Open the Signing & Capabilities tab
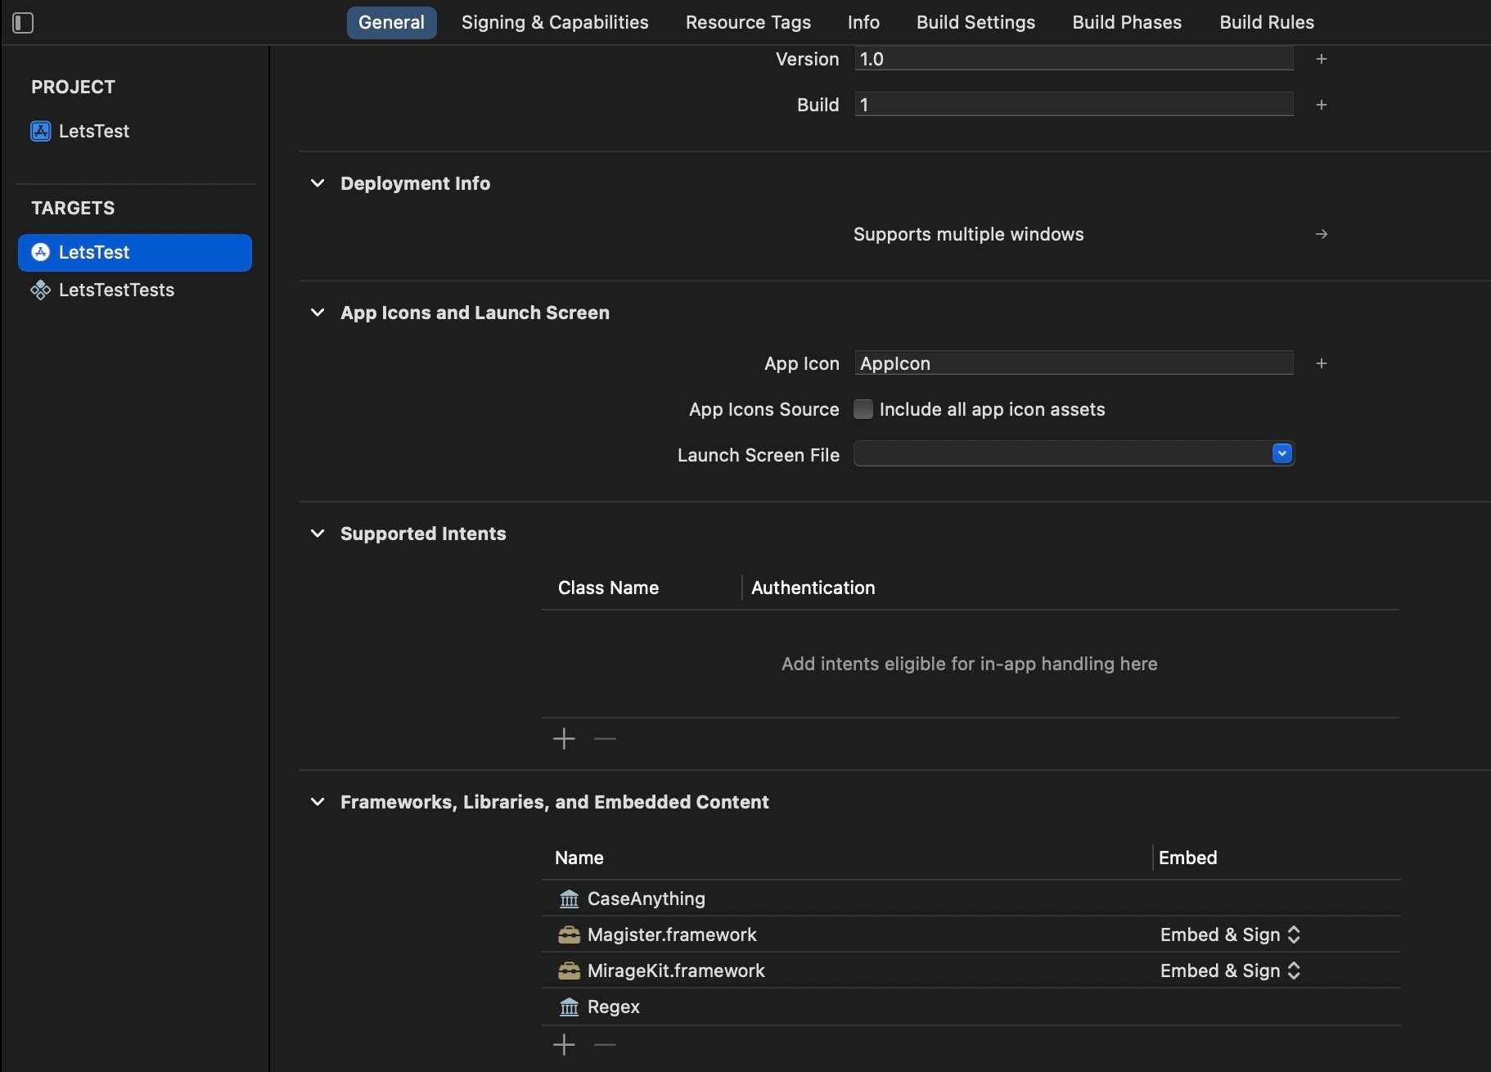The image size is (1491, 1072). [x=554, y=23]
